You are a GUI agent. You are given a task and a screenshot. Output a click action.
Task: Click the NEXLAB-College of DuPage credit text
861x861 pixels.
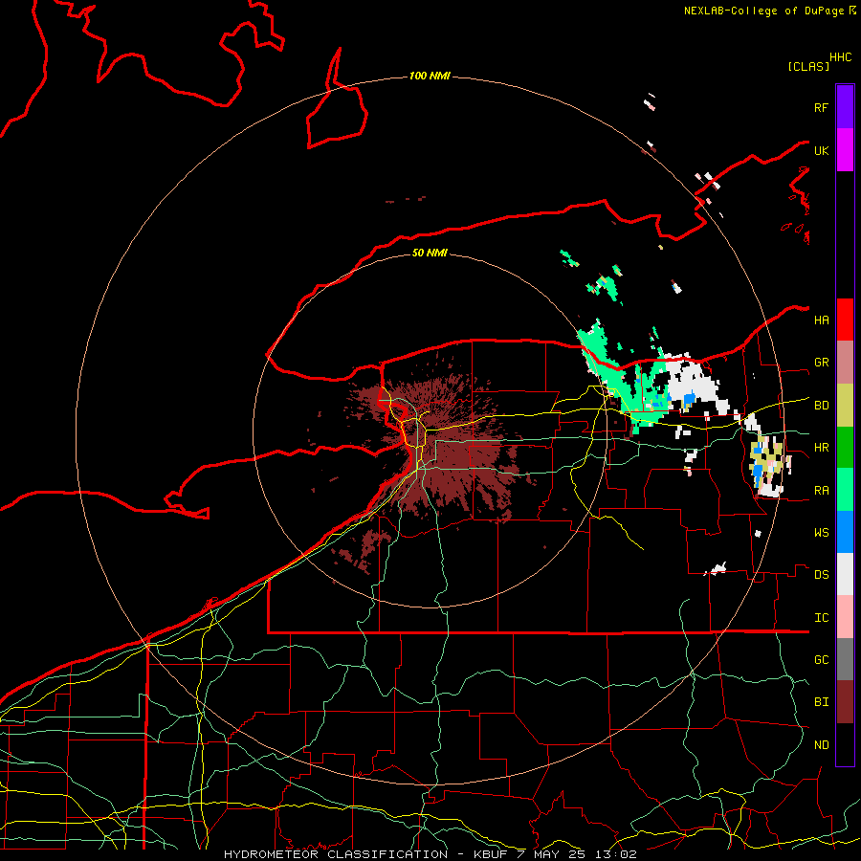[769, 11]
